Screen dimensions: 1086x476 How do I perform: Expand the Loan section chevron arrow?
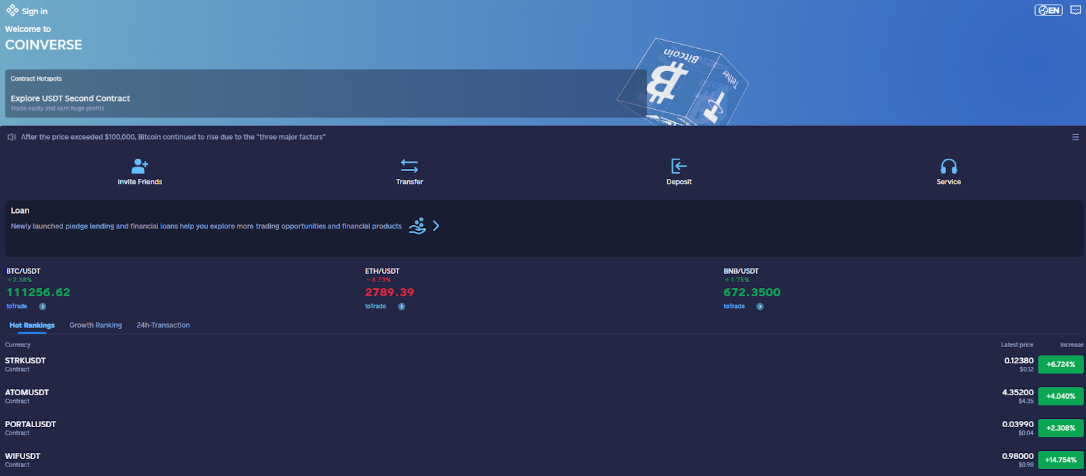pyautogui.click(x=436, y=226)
